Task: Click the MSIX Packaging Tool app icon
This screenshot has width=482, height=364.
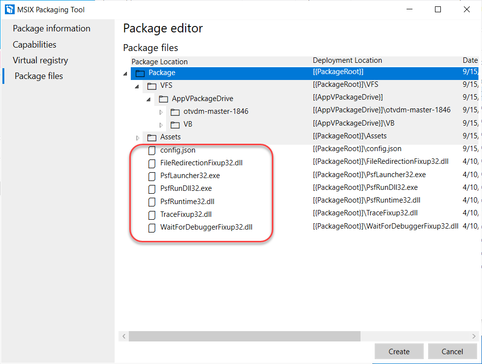Action: click(9, 9)
